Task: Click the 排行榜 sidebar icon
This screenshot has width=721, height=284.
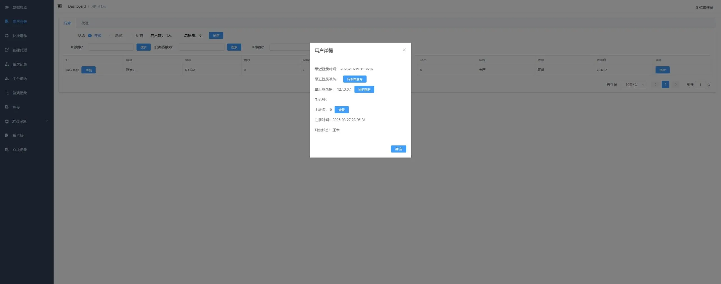Action: pyautogui.click(x=7, y=136)
